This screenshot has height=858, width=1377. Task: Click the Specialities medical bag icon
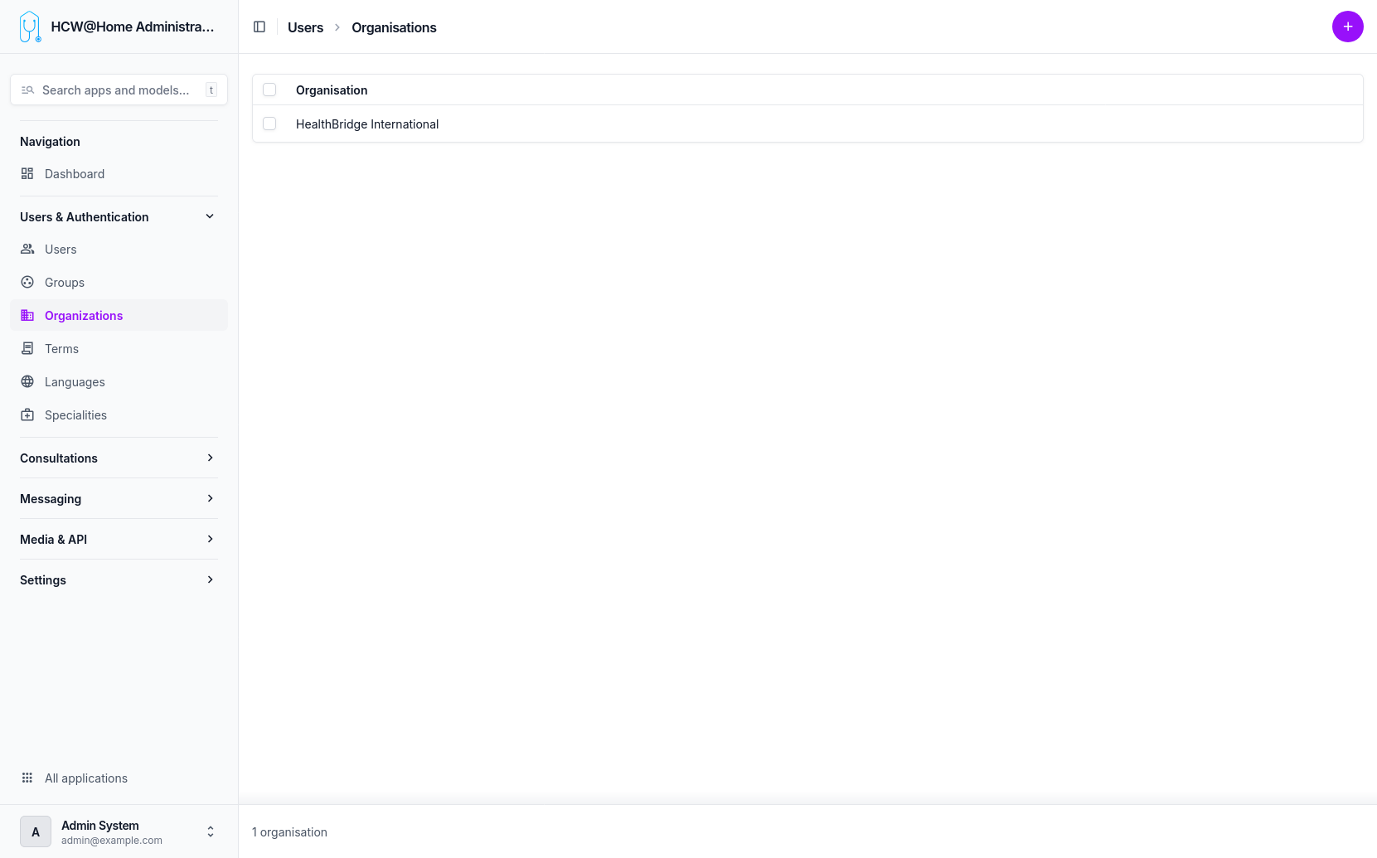tap(27, 414)
